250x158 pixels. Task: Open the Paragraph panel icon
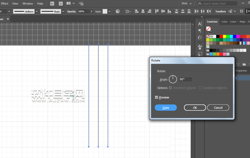200,31
